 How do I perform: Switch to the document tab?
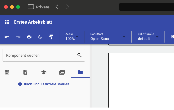pyautogui.click(x=25, y=72)
